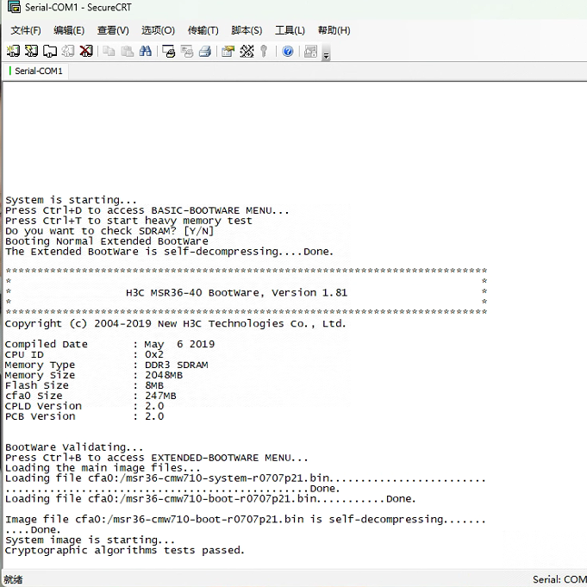This screenshot has height=587, width=587.
Task: Open the 传输(T) menu
Action: [x=203, y=30]
